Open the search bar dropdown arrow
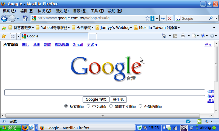The image size is (219, 131). [x=216, y=18]
